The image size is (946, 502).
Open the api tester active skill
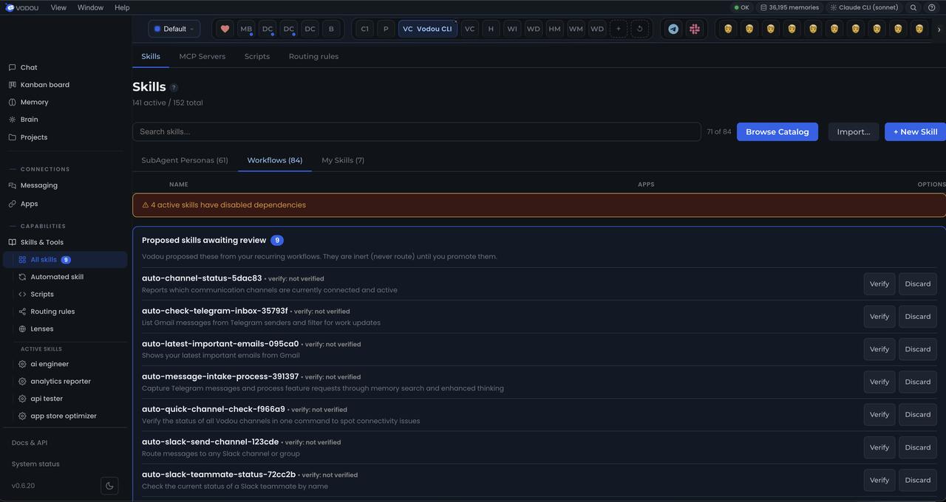tap(47, 399)
